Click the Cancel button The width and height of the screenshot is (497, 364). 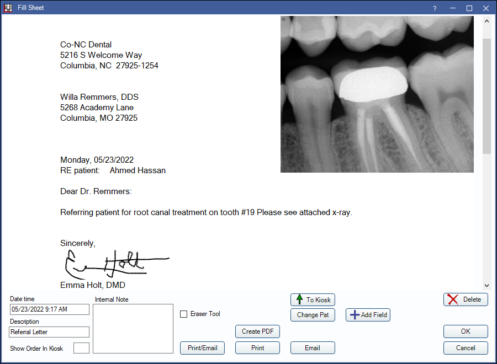466,348
